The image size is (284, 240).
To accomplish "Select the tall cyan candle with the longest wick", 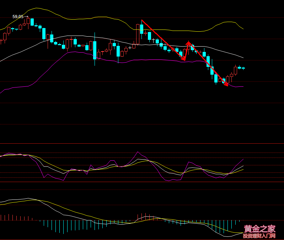I will [95, 50].
